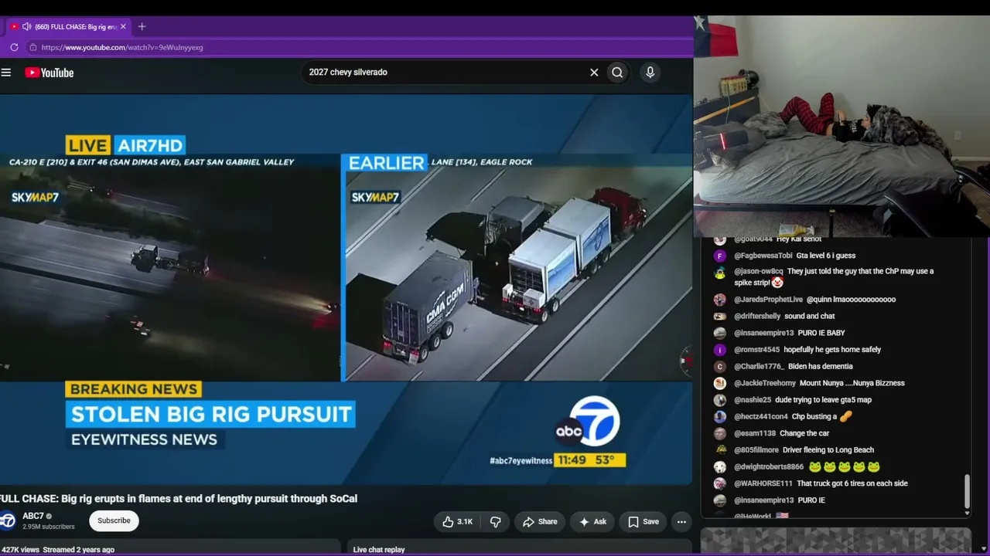Like the video with 3.1K likes

coord(457,522)
